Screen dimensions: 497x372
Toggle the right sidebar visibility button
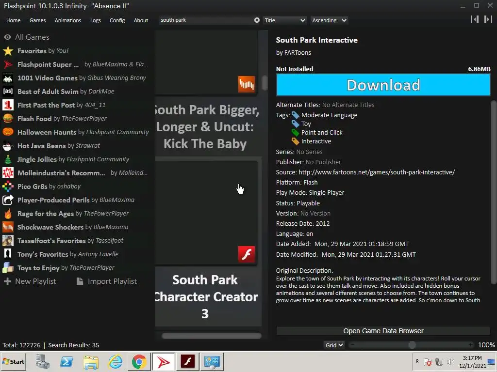(488, 19)
